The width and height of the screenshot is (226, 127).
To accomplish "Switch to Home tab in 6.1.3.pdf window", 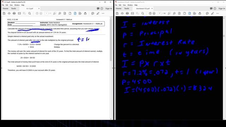I will 6,8.
